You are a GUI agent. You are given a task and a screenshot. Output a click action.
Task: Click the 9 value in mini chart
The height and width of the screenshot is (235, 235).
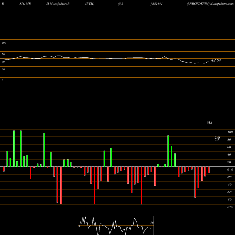click(x=150, y=228)
